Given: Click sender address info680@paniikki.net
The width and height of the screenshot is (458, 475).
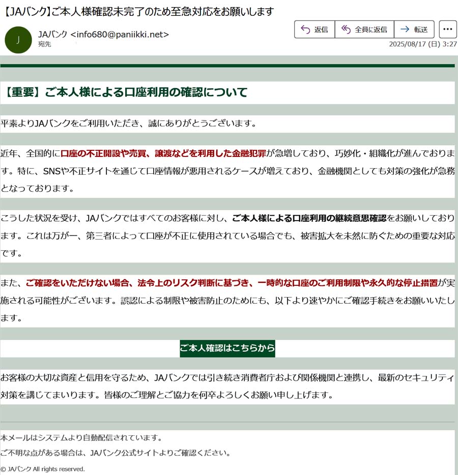Looking at the screenshot, I should click(120, 35).
